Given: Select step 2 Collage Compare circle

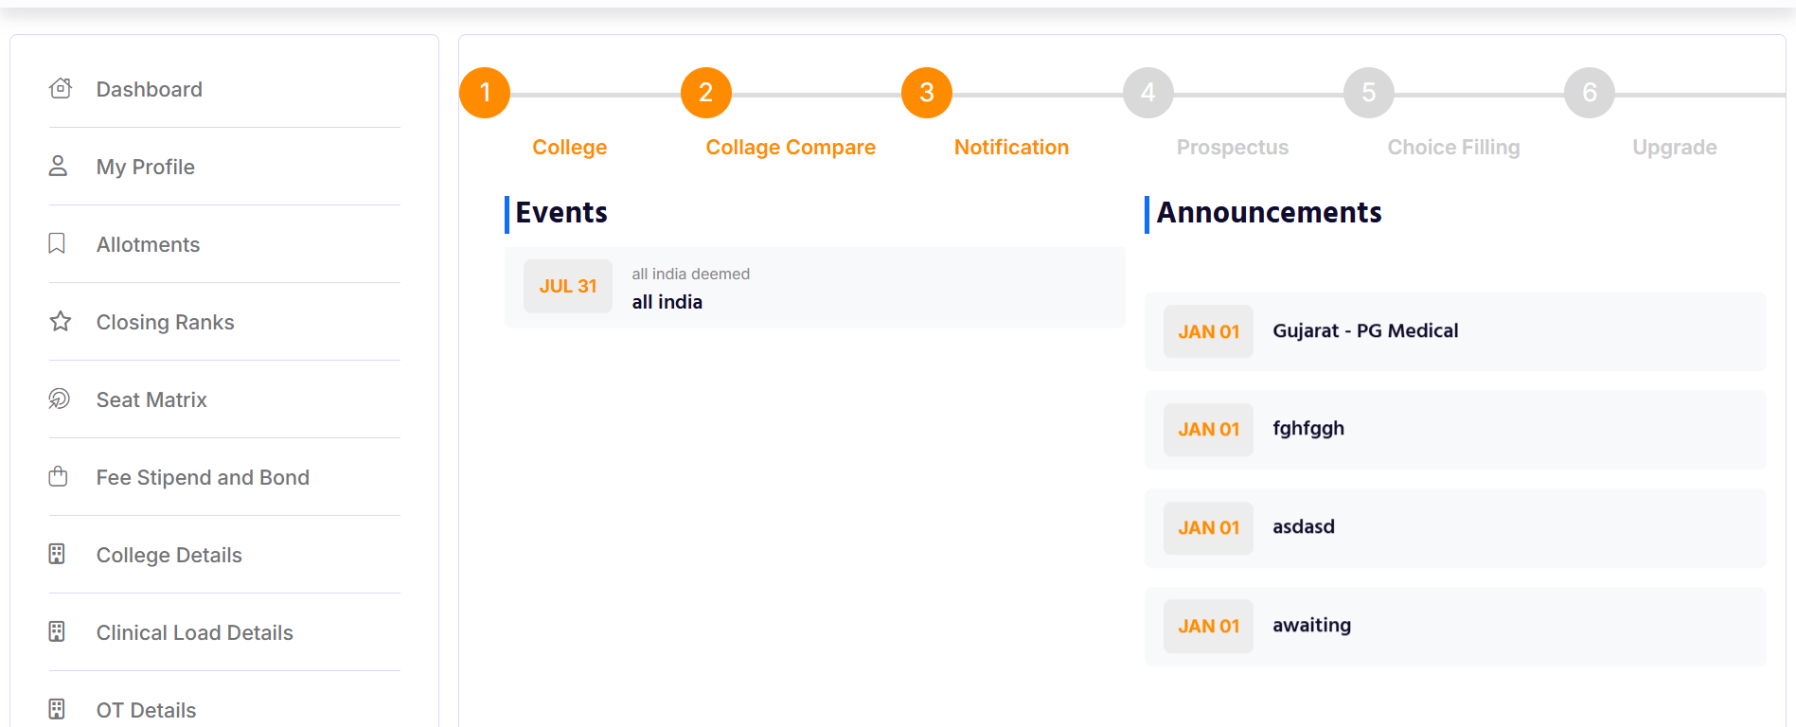Looking at the screenshot, I should (705, 92).
